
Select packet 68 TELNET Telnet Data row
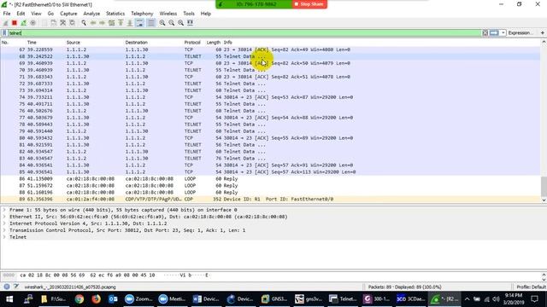[x=270, y=56]
